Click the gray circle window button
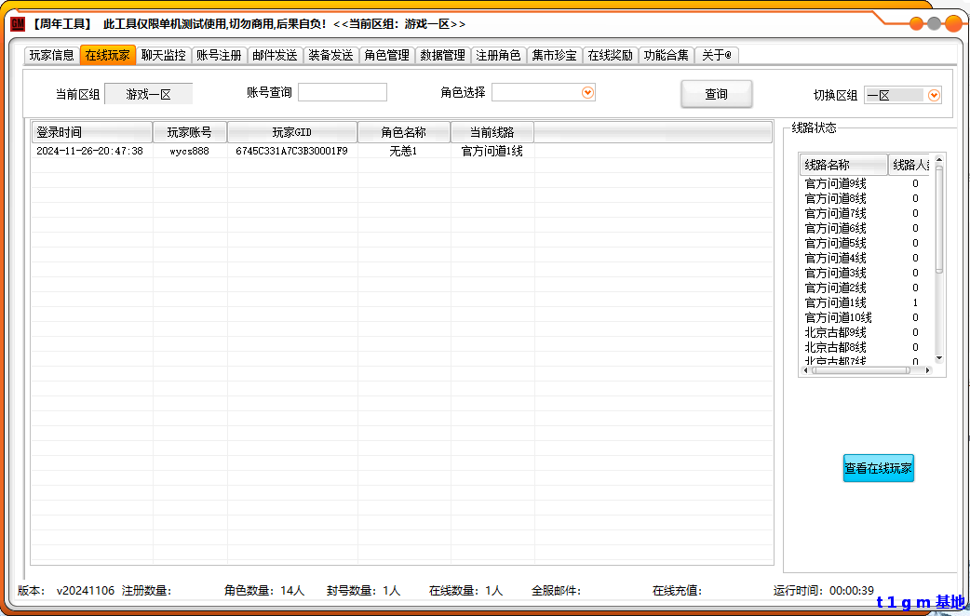This screenshot has width=970, height=616. click(x=935, y=24)
